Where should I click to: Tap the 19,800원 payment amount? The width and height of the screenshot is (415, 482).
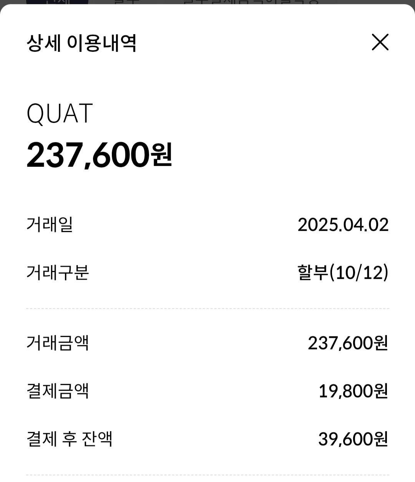[x=353, y=391]
